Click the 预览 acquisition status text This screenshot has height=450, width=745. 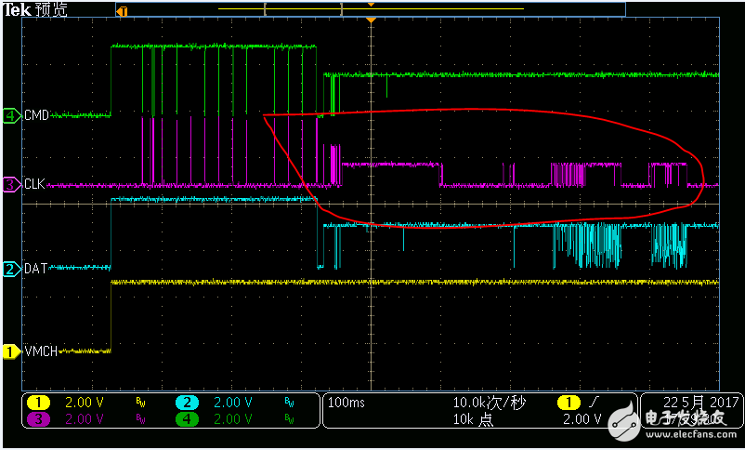(x=52, y=9)
